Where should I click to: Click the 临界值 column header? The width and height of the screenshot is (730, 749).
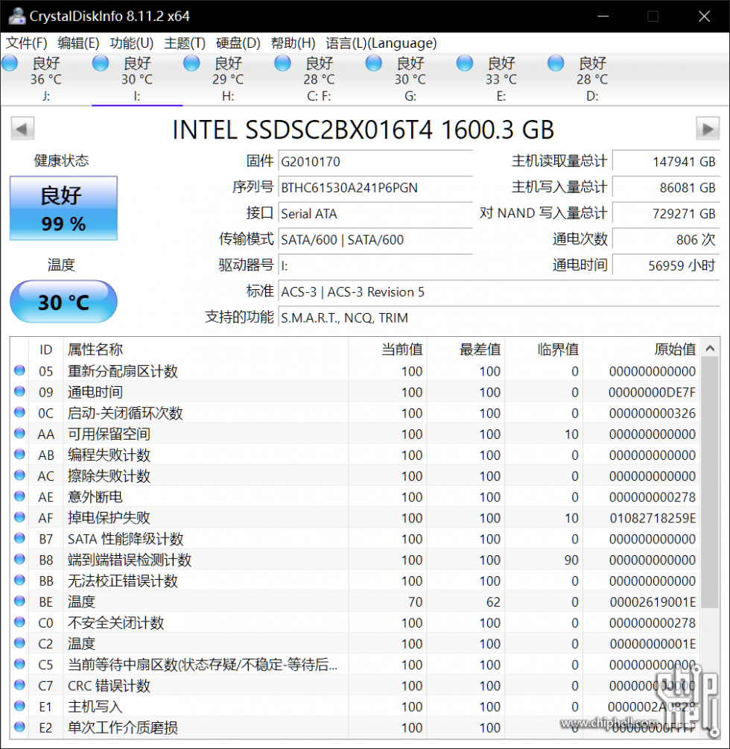[x=544, y=350]
